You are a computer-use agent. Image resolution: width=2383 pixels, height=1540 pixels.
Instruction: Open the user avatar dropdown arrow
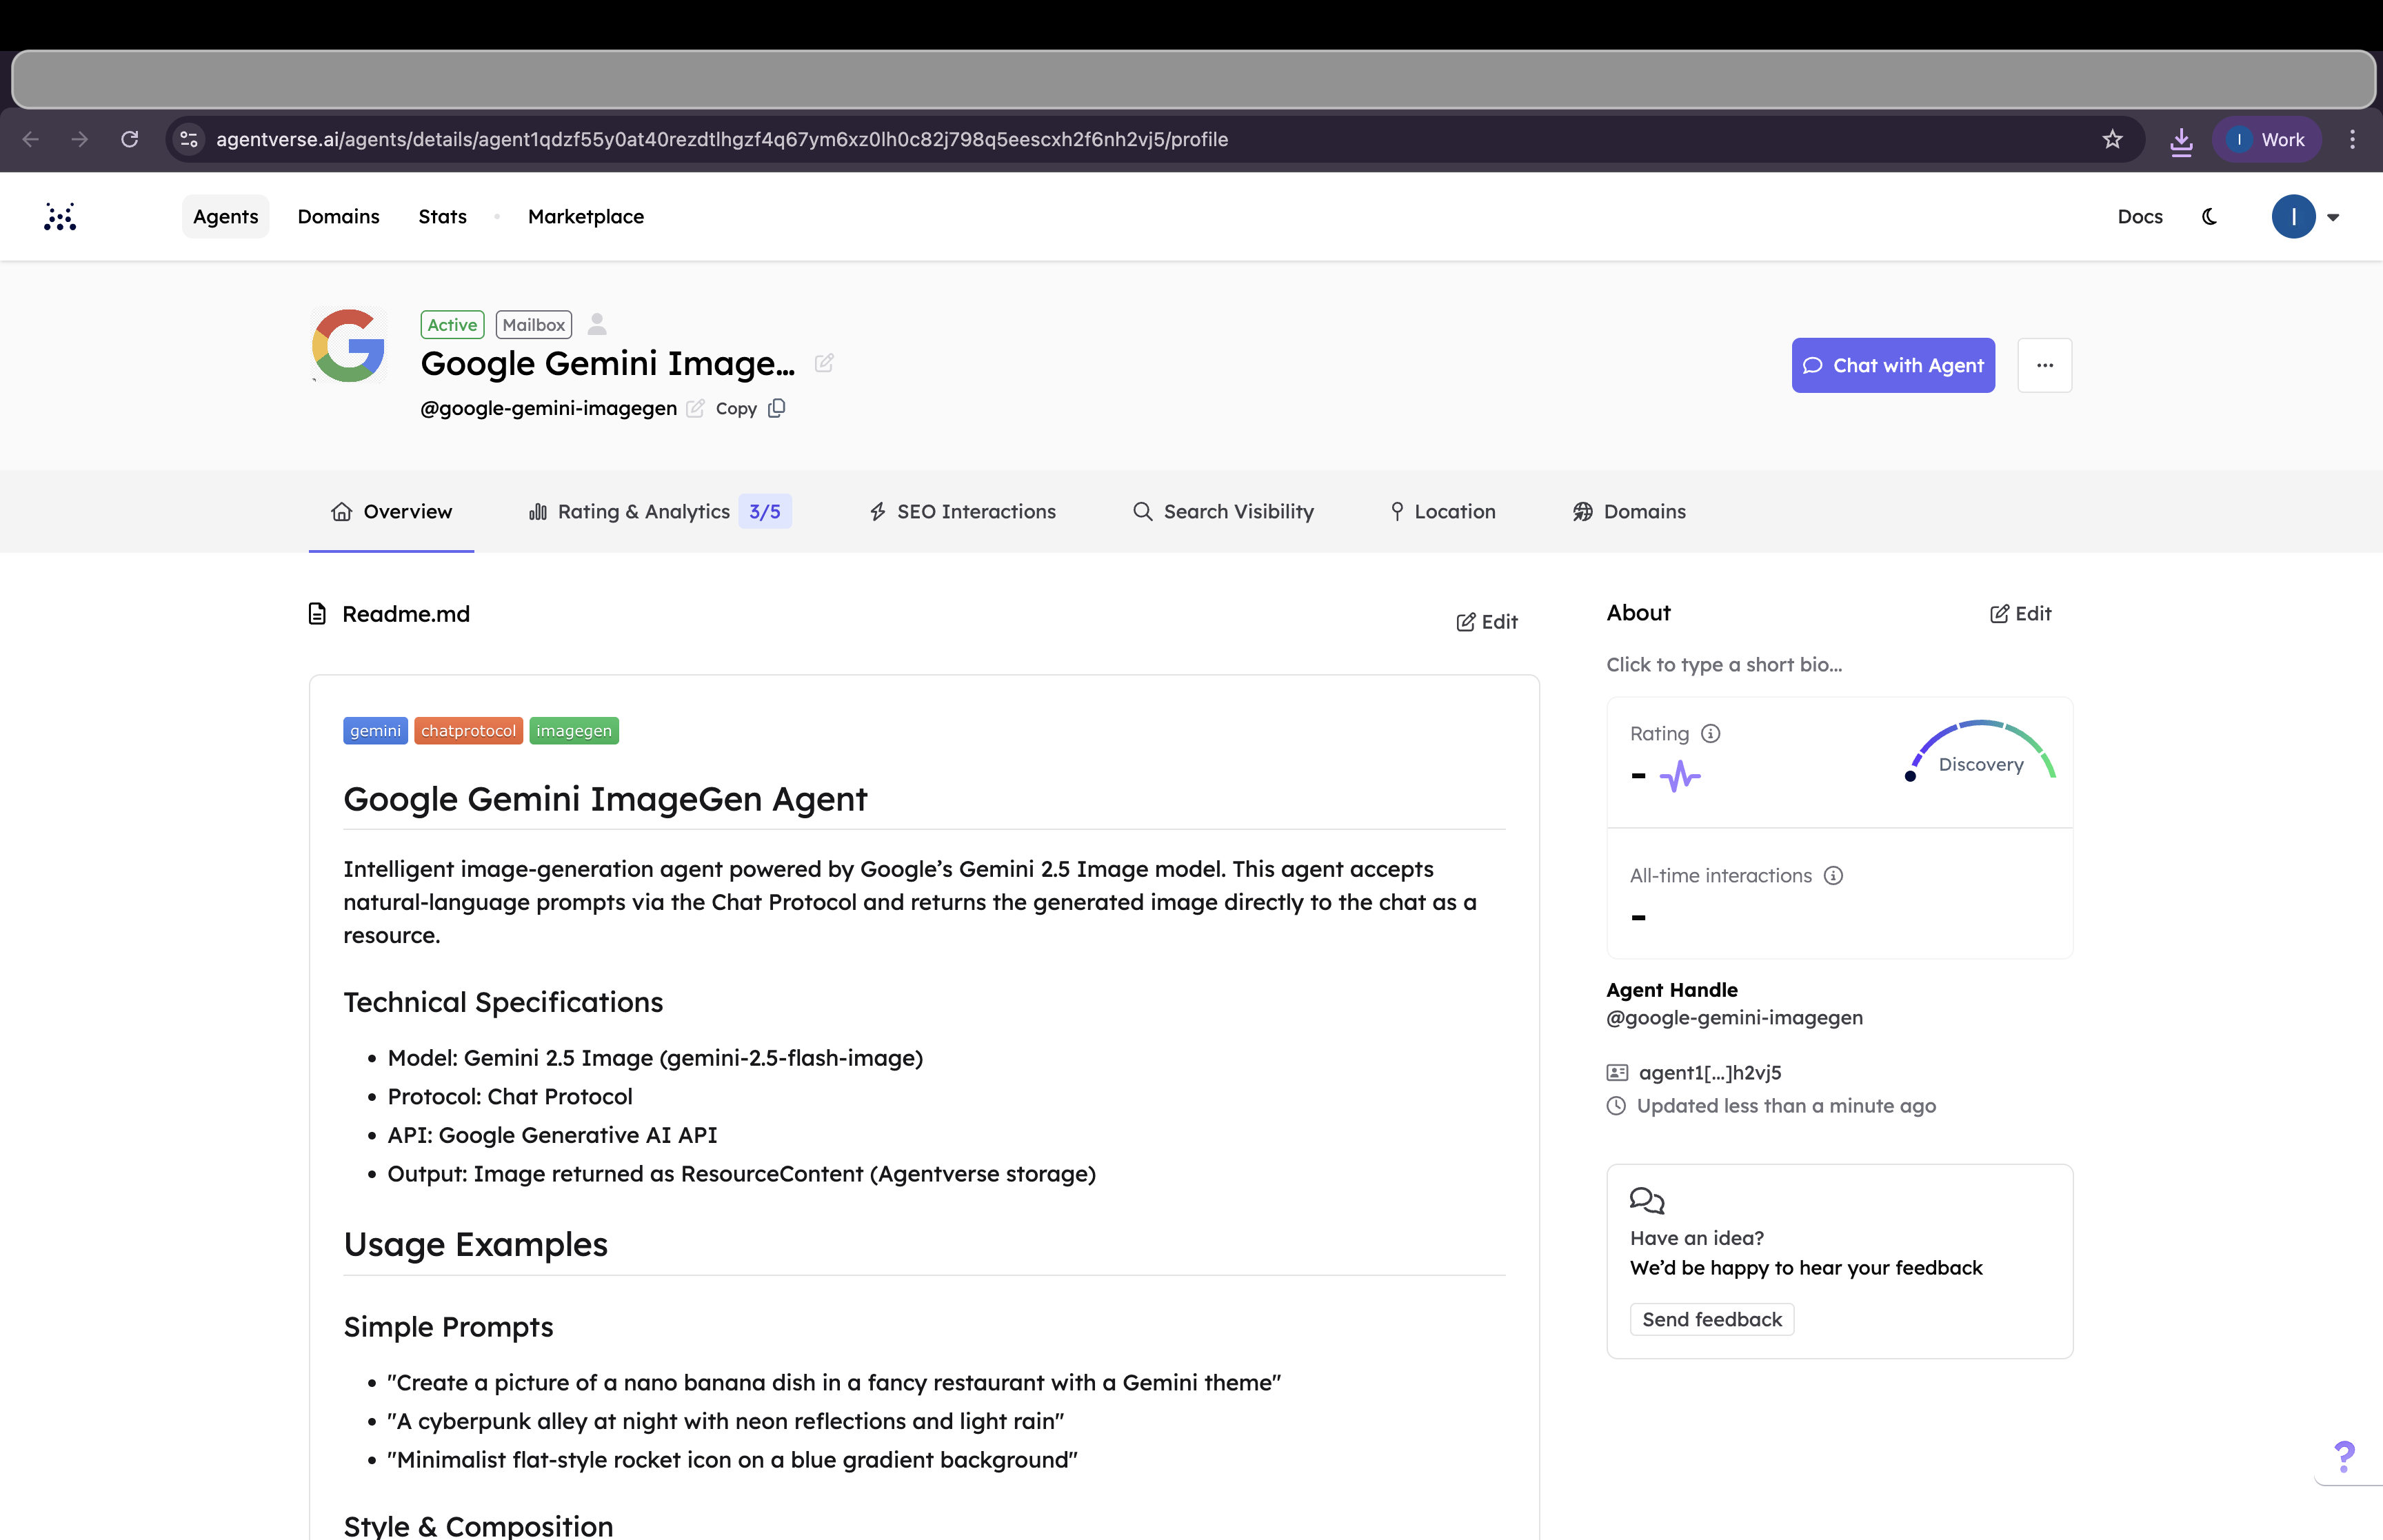tap(2333, 217)
